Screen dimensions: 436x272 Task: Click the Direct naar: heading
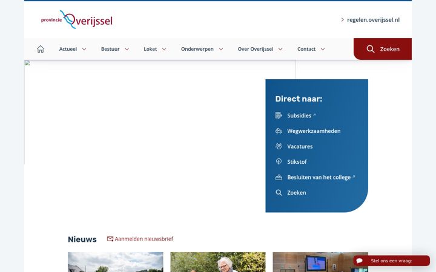299,99
